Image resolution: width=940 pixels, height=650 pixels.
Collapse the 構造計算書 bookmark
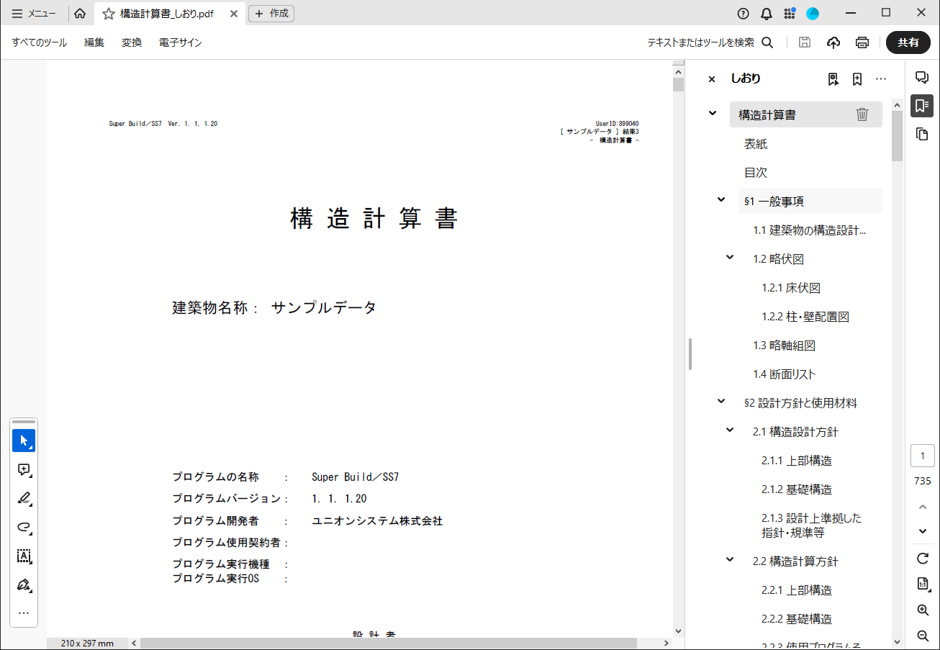pos(713,113)
